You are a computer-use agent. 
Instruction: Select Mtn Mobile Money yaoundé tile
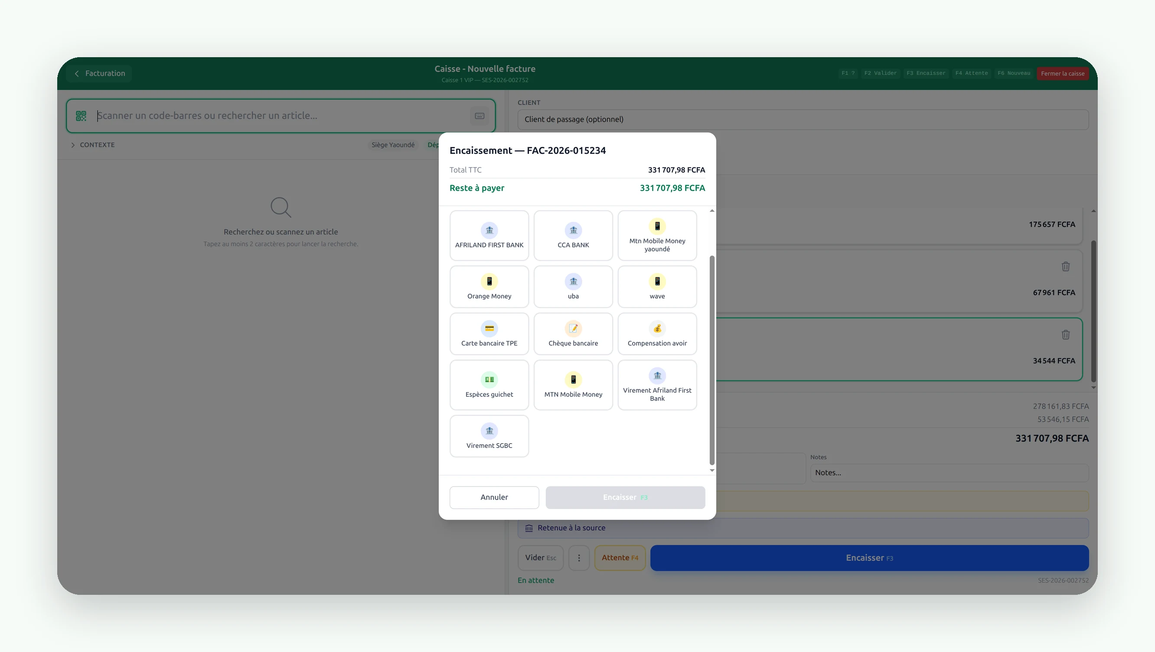coord(657,235)
